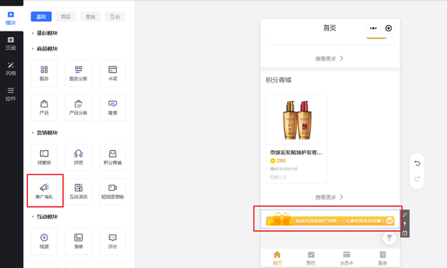Redo the last undone change
The width and height of the screenshot is (447, 268).
coord(417,179)
